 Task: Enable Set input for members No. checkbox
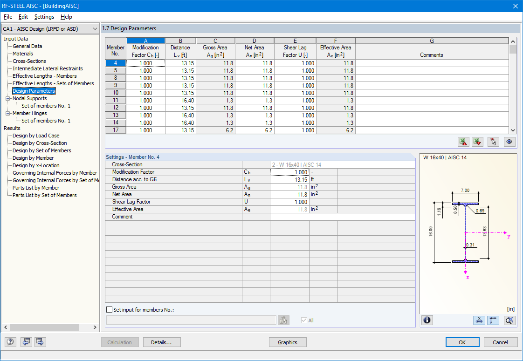point(110,309)
